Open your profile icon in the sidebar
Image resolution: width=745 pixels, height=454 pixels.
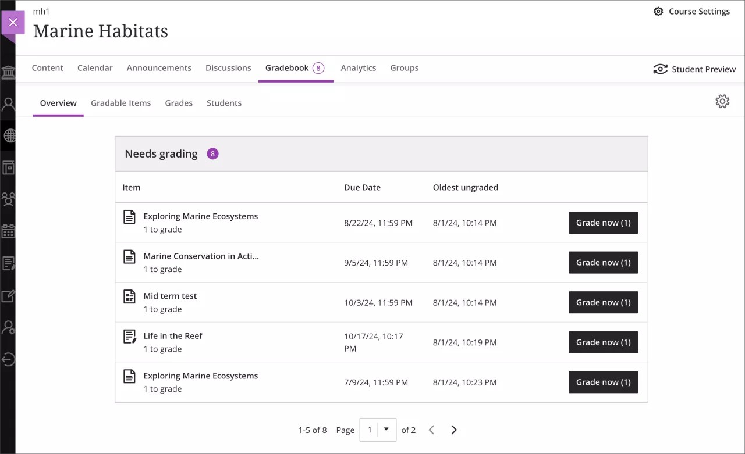tap(8, 105)
